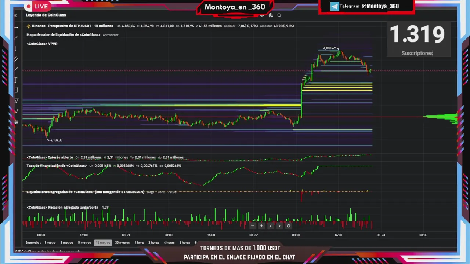Click the 4,104.33 low price label

[x=56, y=140]
